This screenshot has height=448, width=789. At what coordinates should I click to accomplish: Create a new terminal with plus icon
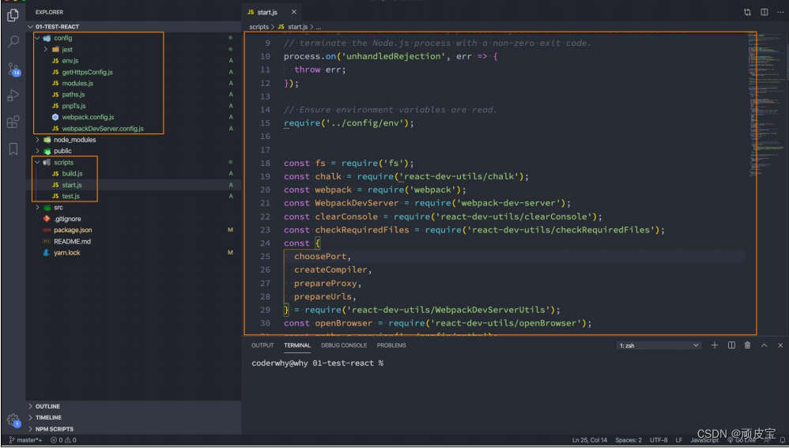(x=715, y=345)
